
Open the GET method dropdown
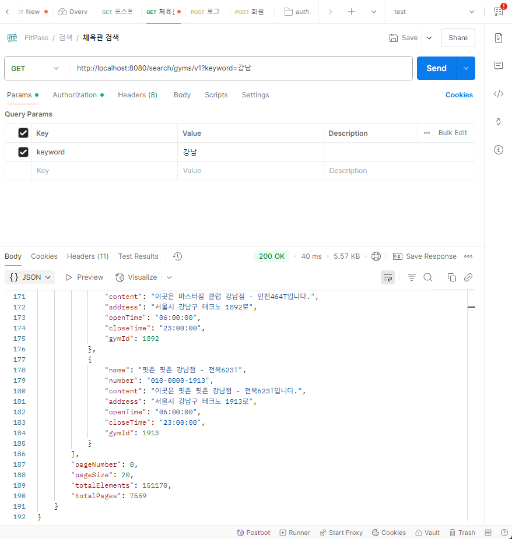tap(34, 68)
